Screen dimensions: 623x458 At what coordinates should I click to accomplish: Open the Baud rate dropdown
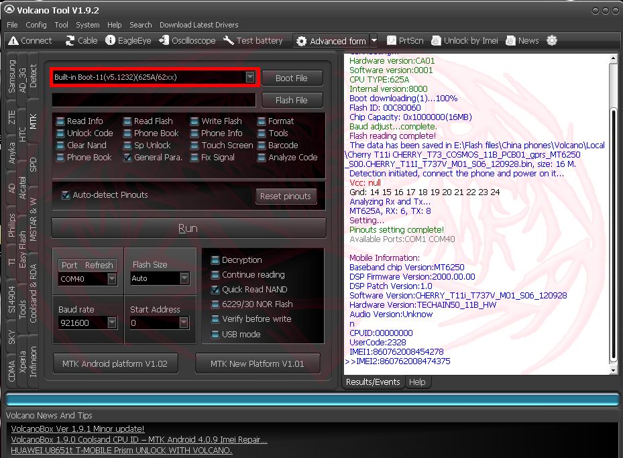(x=112, y=323)
